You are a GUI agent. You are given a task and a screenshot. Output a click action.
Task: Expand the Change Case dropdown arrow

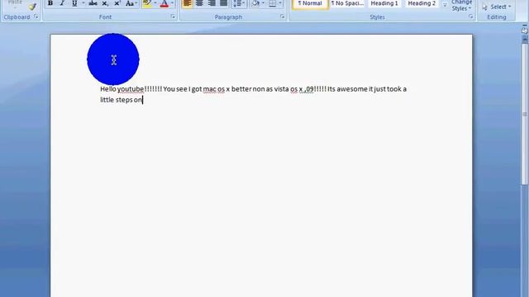(136, 3)
